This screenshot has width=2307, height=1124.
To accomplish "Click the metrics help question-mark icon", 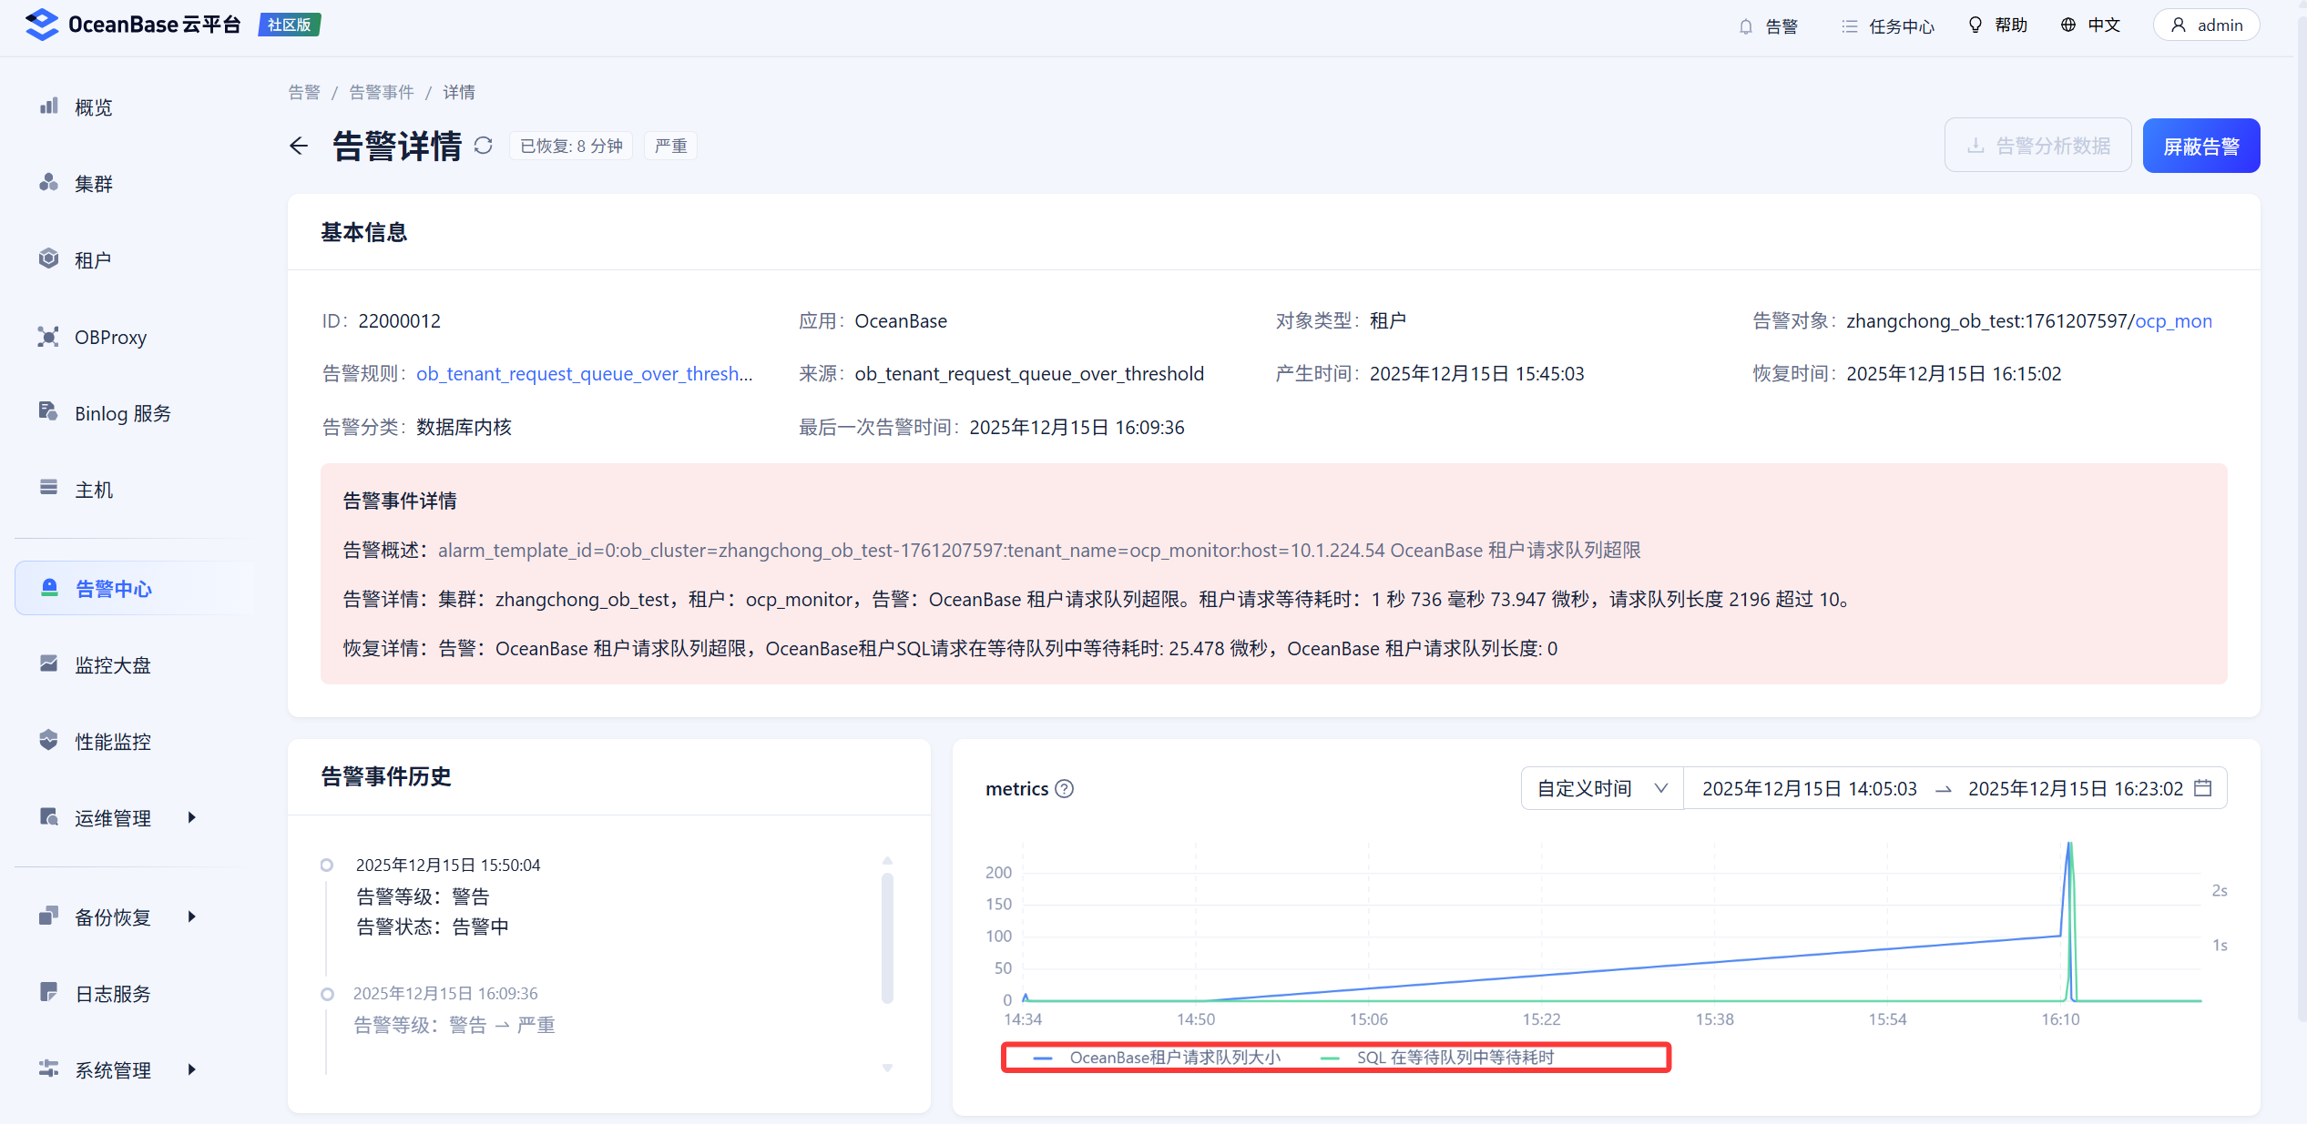I will click(x=1064, y=789).
